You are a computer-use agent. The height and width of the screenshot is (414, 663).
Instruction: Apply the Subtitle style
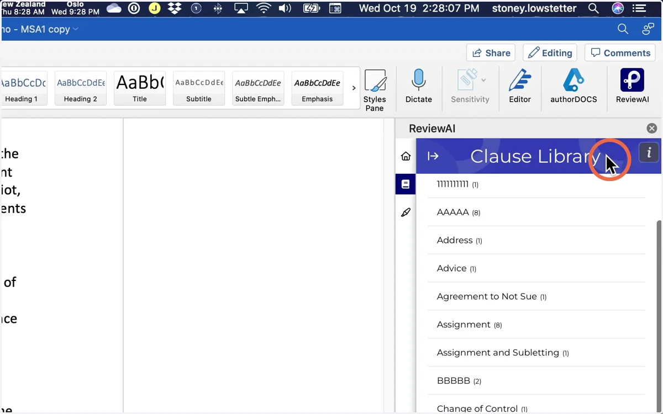coord(199,88)
